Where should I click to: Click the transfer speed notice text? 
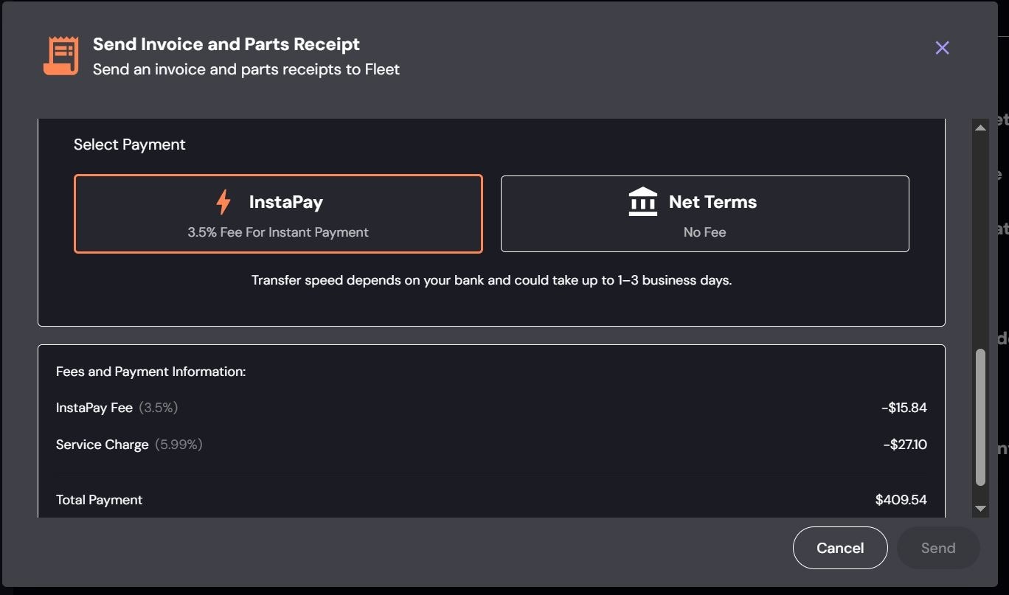pyautogui.click(x=491, y=280)
